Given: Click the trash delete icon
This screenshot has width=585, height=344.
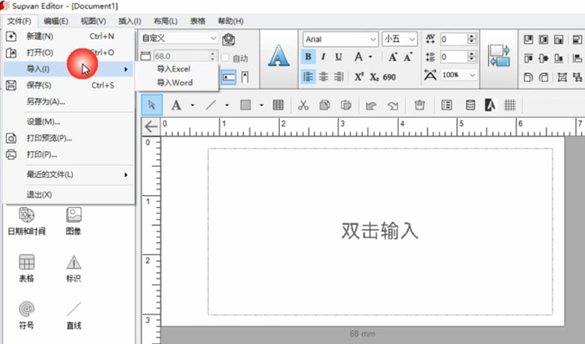Looking at the screenshot, I should [x=420, y=105].
